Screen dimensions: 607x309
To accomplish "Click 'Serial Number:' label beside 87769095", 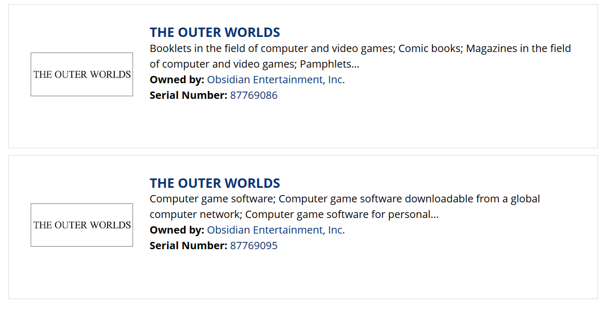I will [188, 246].
